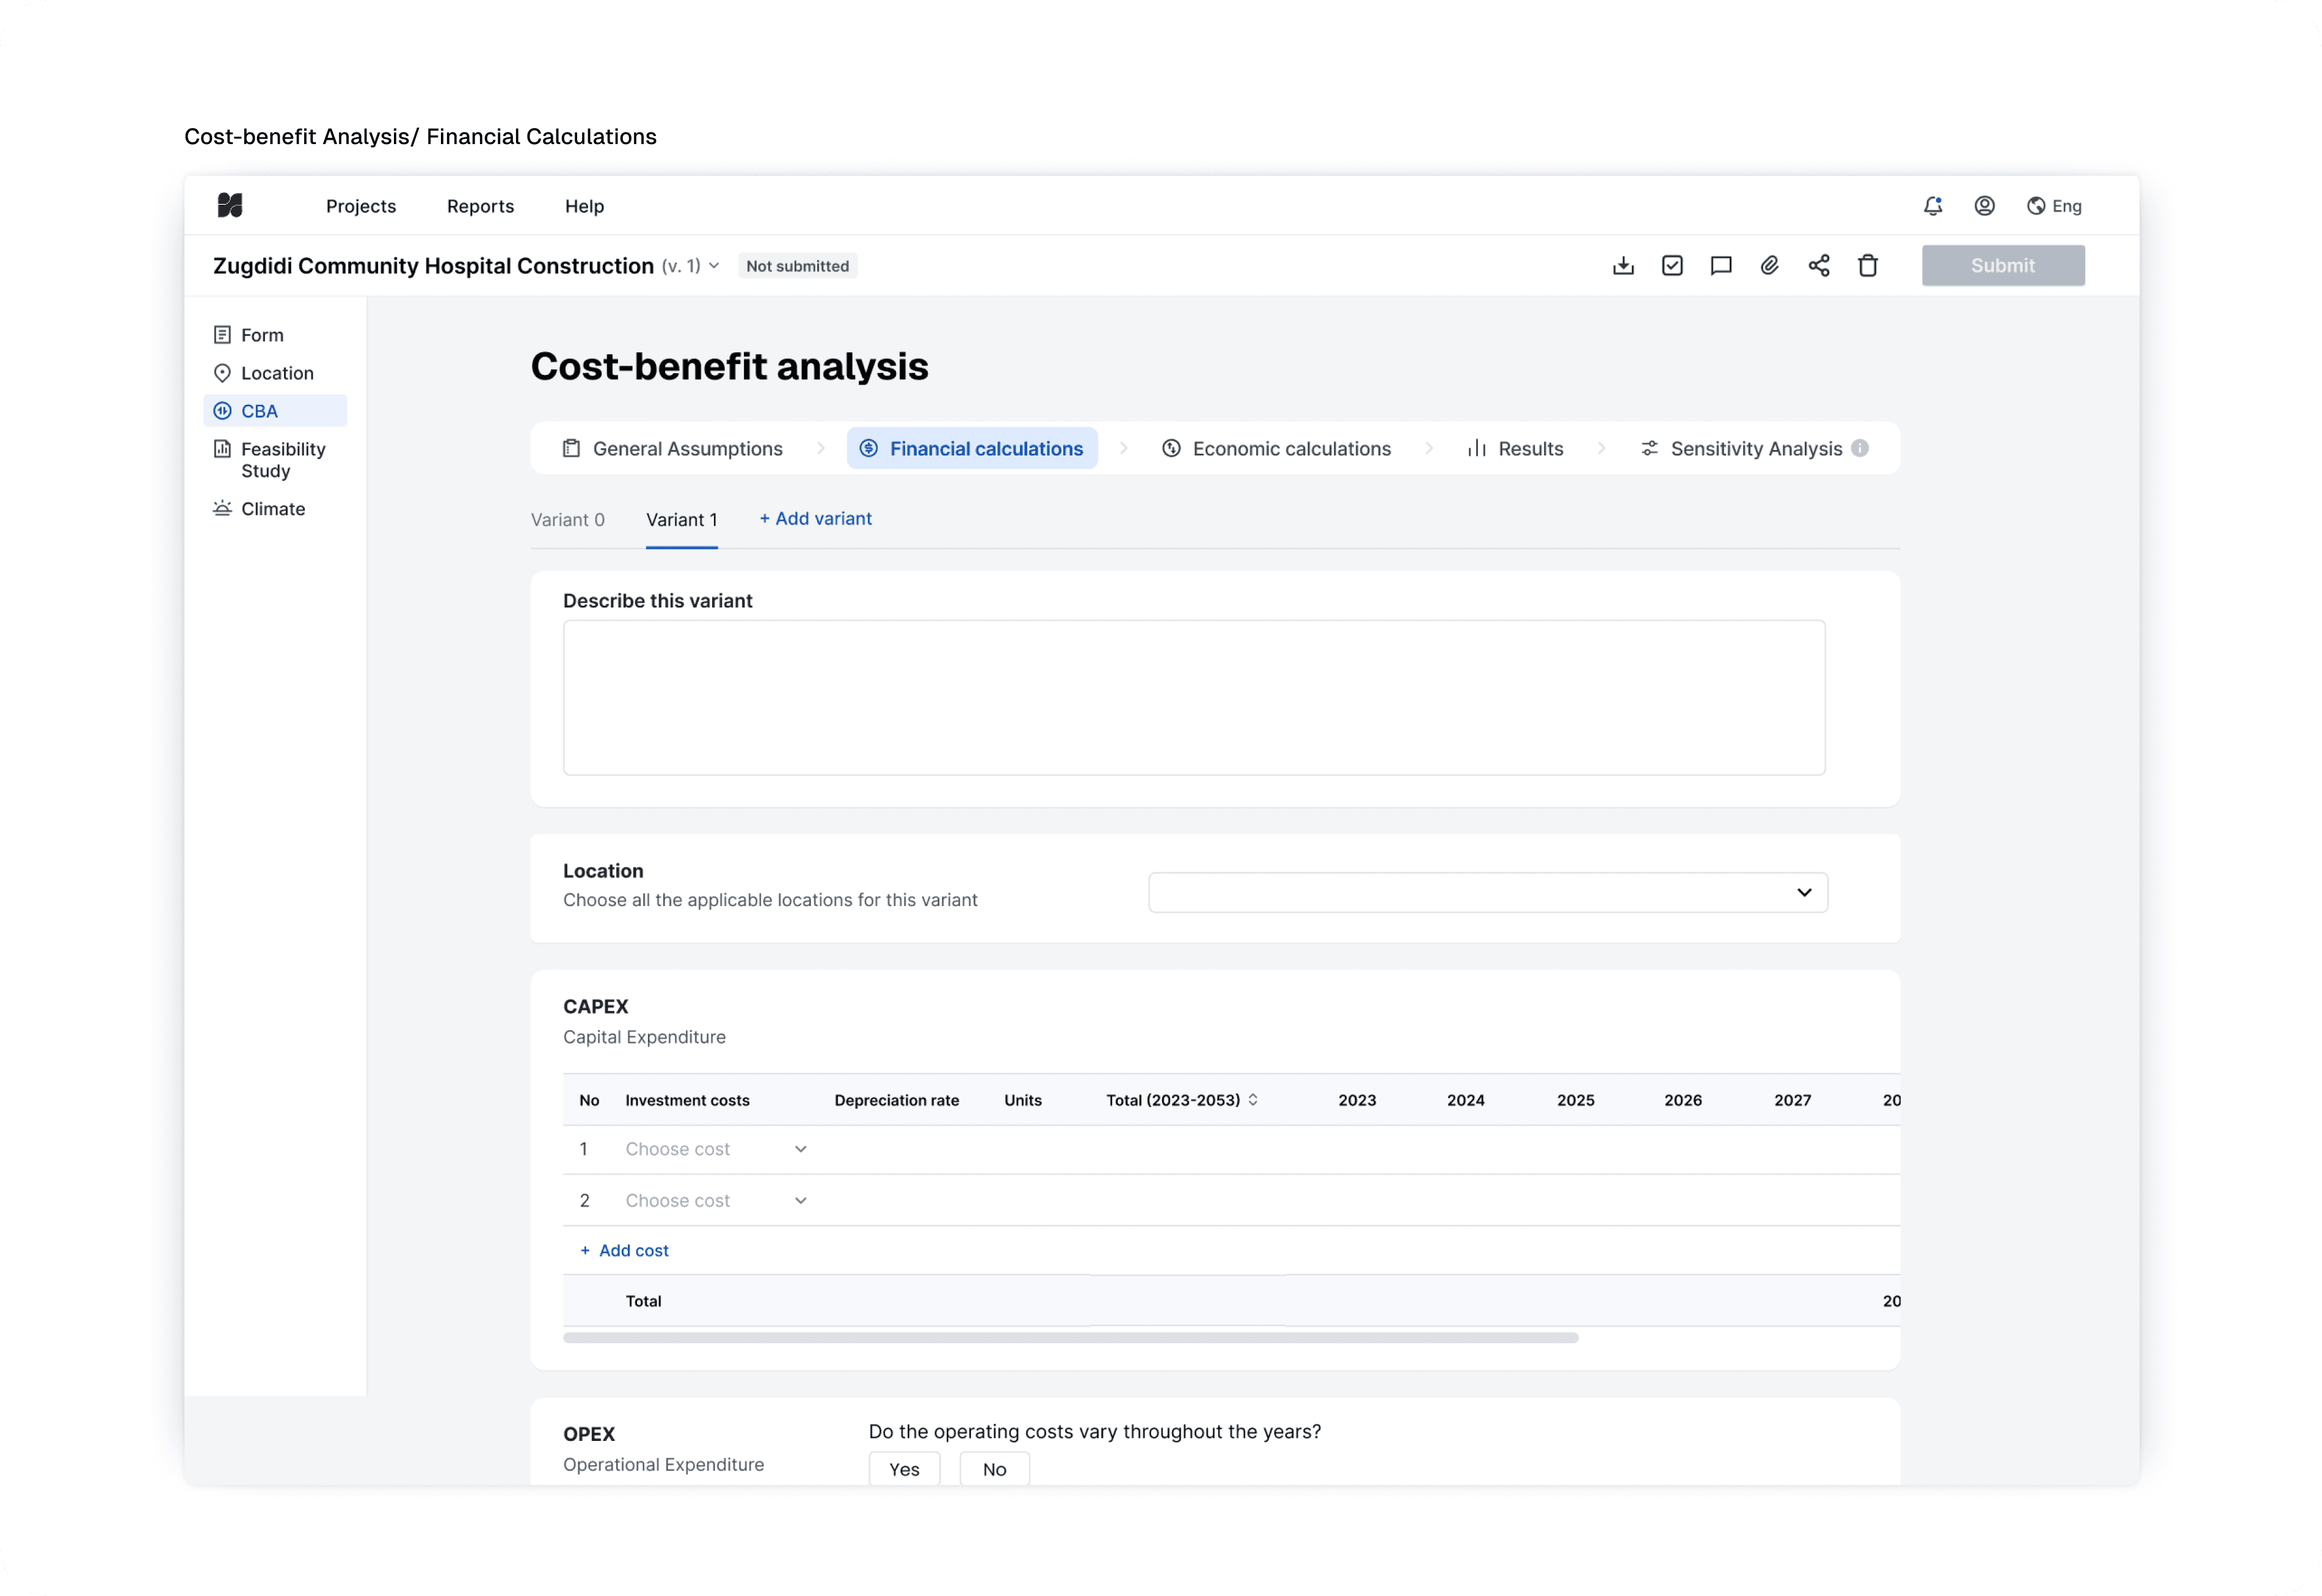This screenshot has height=1596, width=2322.
Task: Click the CAPEX table horizontal scrollbar
Action: (x=1070, y=1338)
